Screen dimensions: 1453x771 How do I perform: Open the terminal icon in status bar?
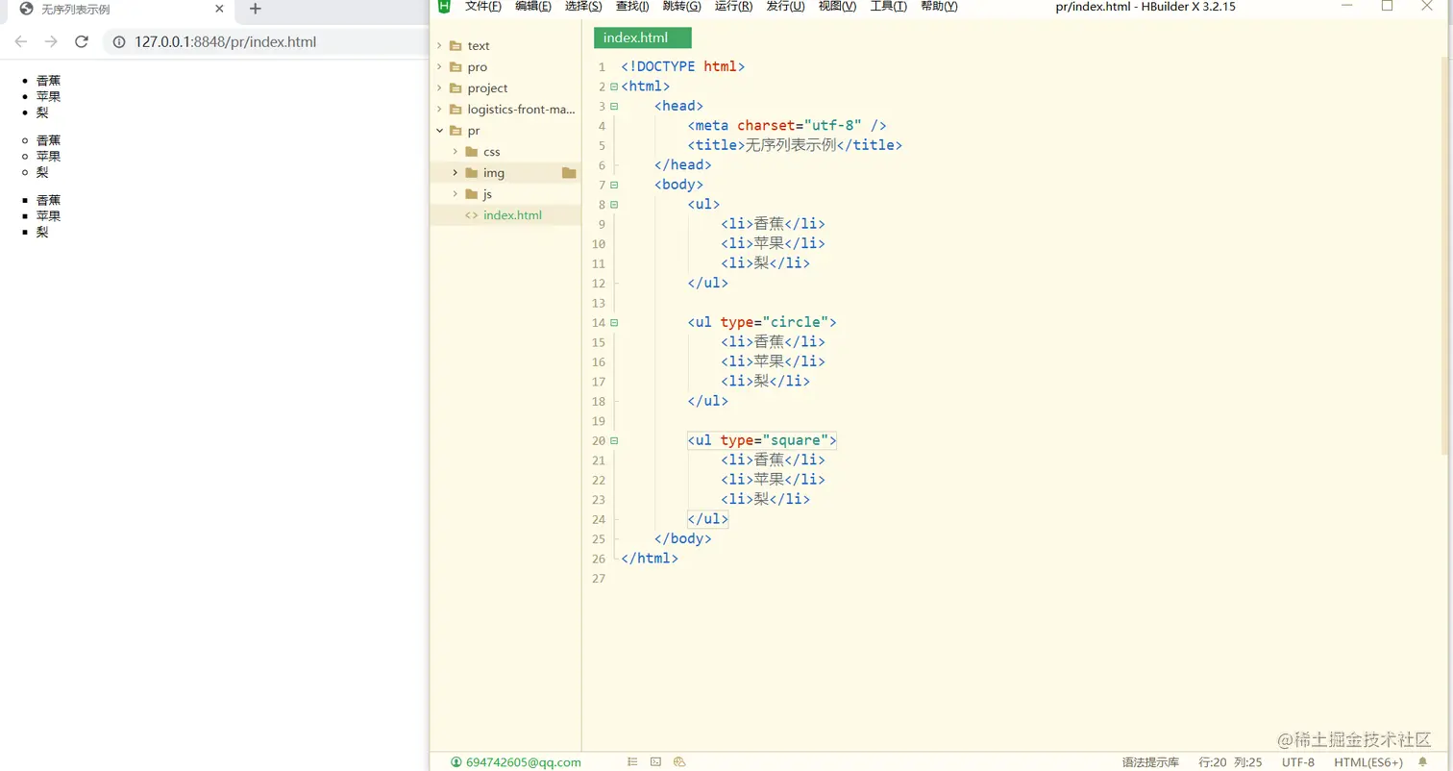click(x=655, y=762)
